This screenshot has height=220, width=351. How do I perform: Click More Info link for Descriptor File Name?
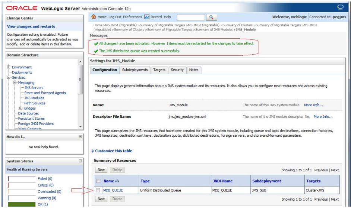point(323,116)
